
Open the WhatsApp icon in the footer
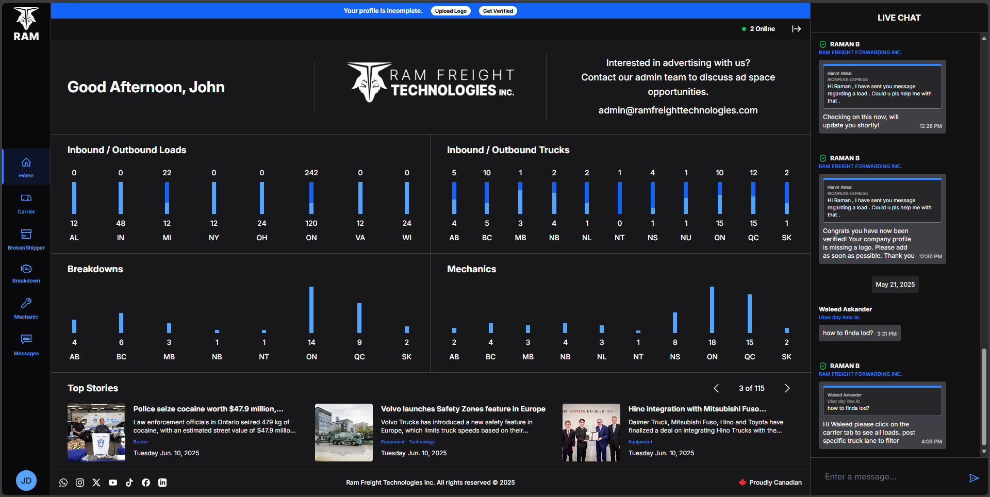click(63, 483)
